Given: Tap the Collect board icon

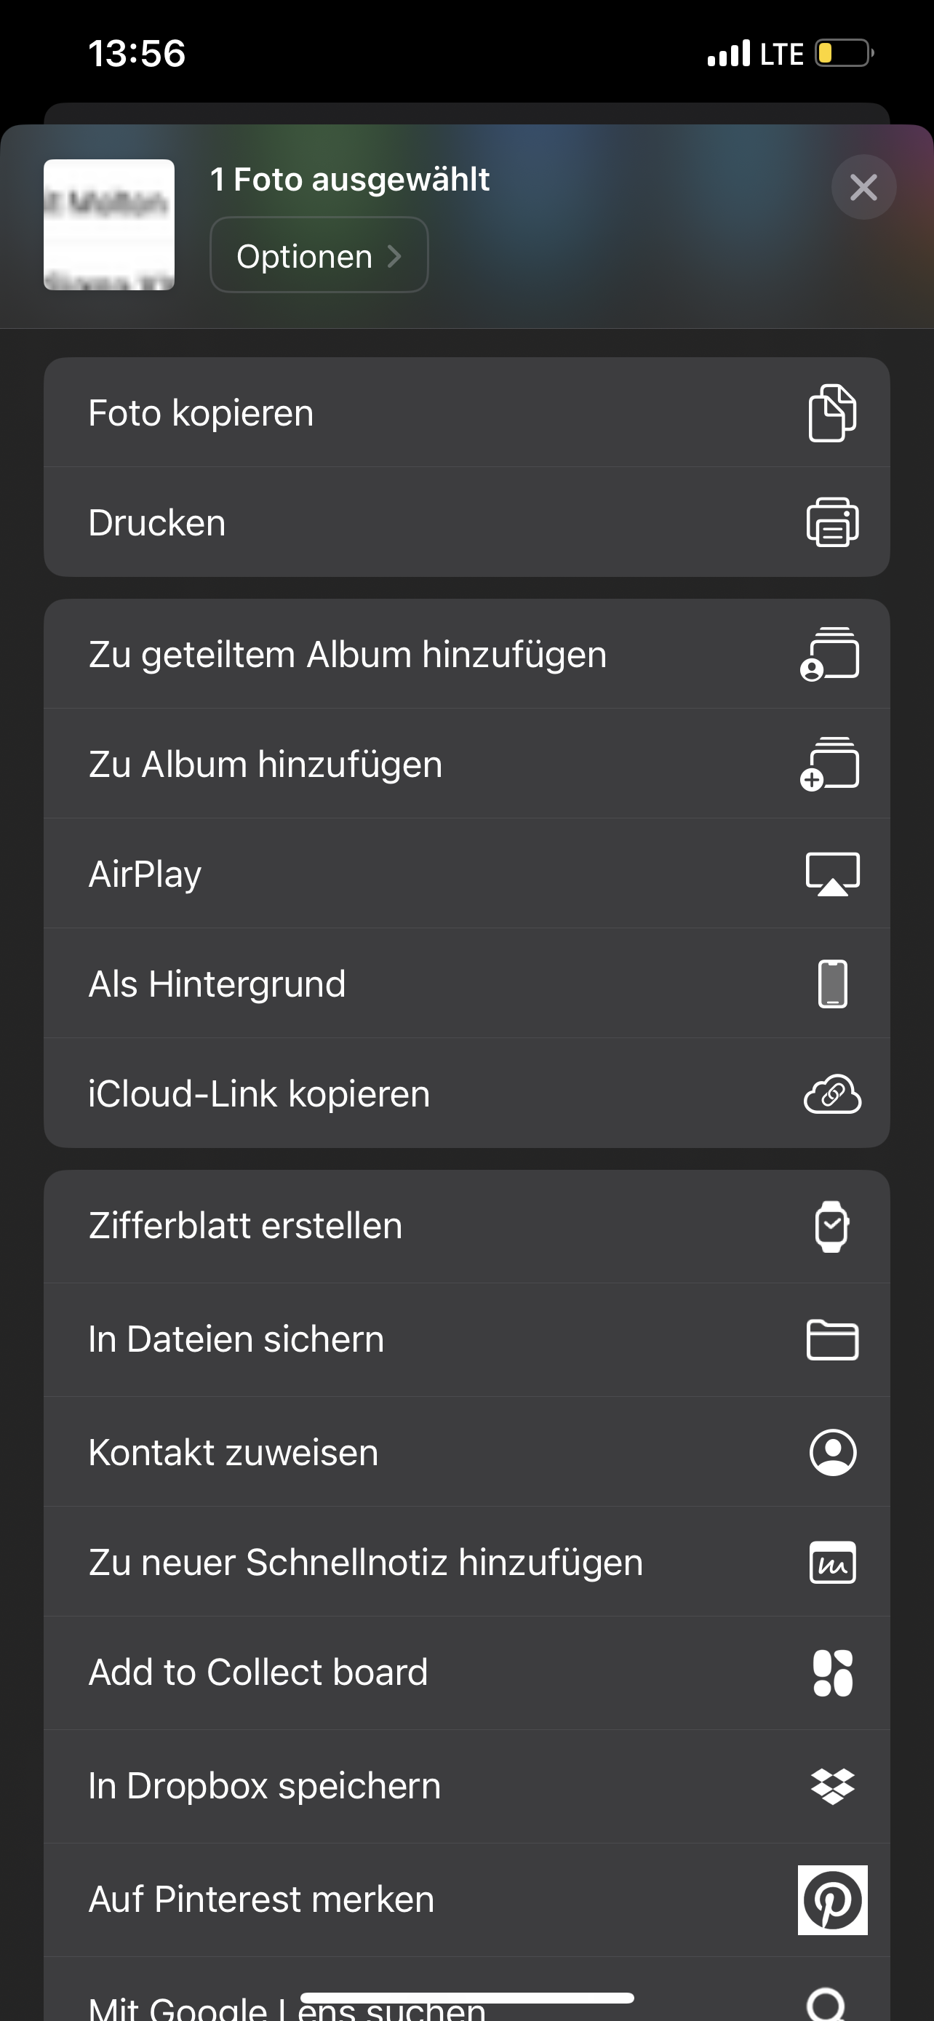Looking at the screenshot, I should coord(832,1673).
